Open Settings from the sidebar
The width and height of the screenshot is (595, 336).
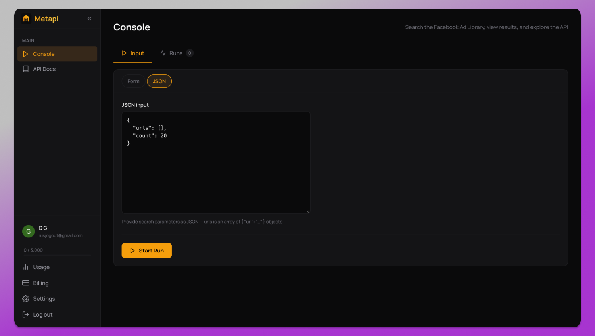pos(57,299)
